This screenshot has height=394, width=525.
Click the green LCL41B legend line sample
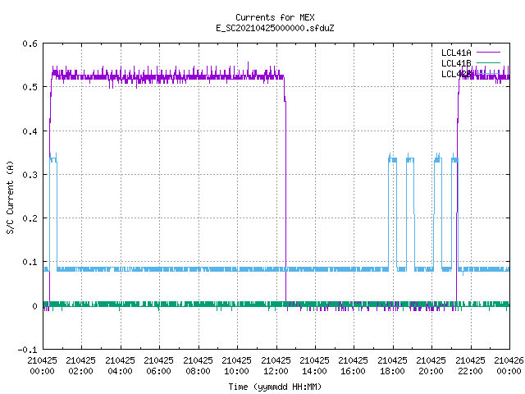488,62
